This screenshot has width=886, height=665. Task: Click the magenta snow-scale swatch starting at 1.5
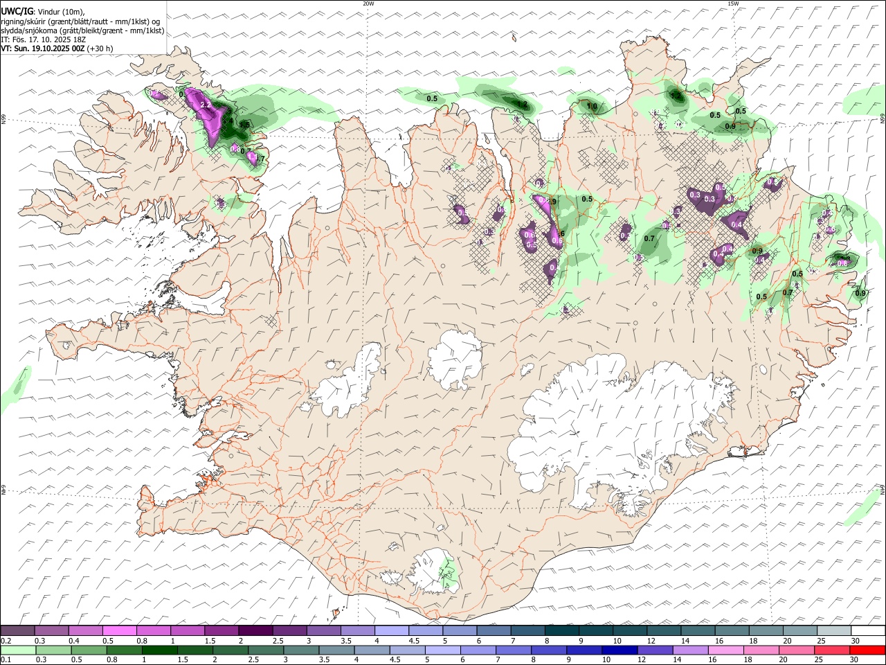[x=221, y=631]
